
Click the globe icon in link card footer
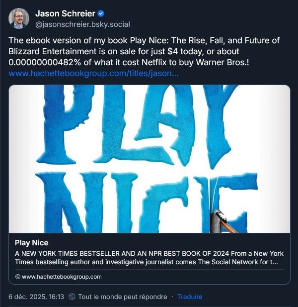[18, 277]
